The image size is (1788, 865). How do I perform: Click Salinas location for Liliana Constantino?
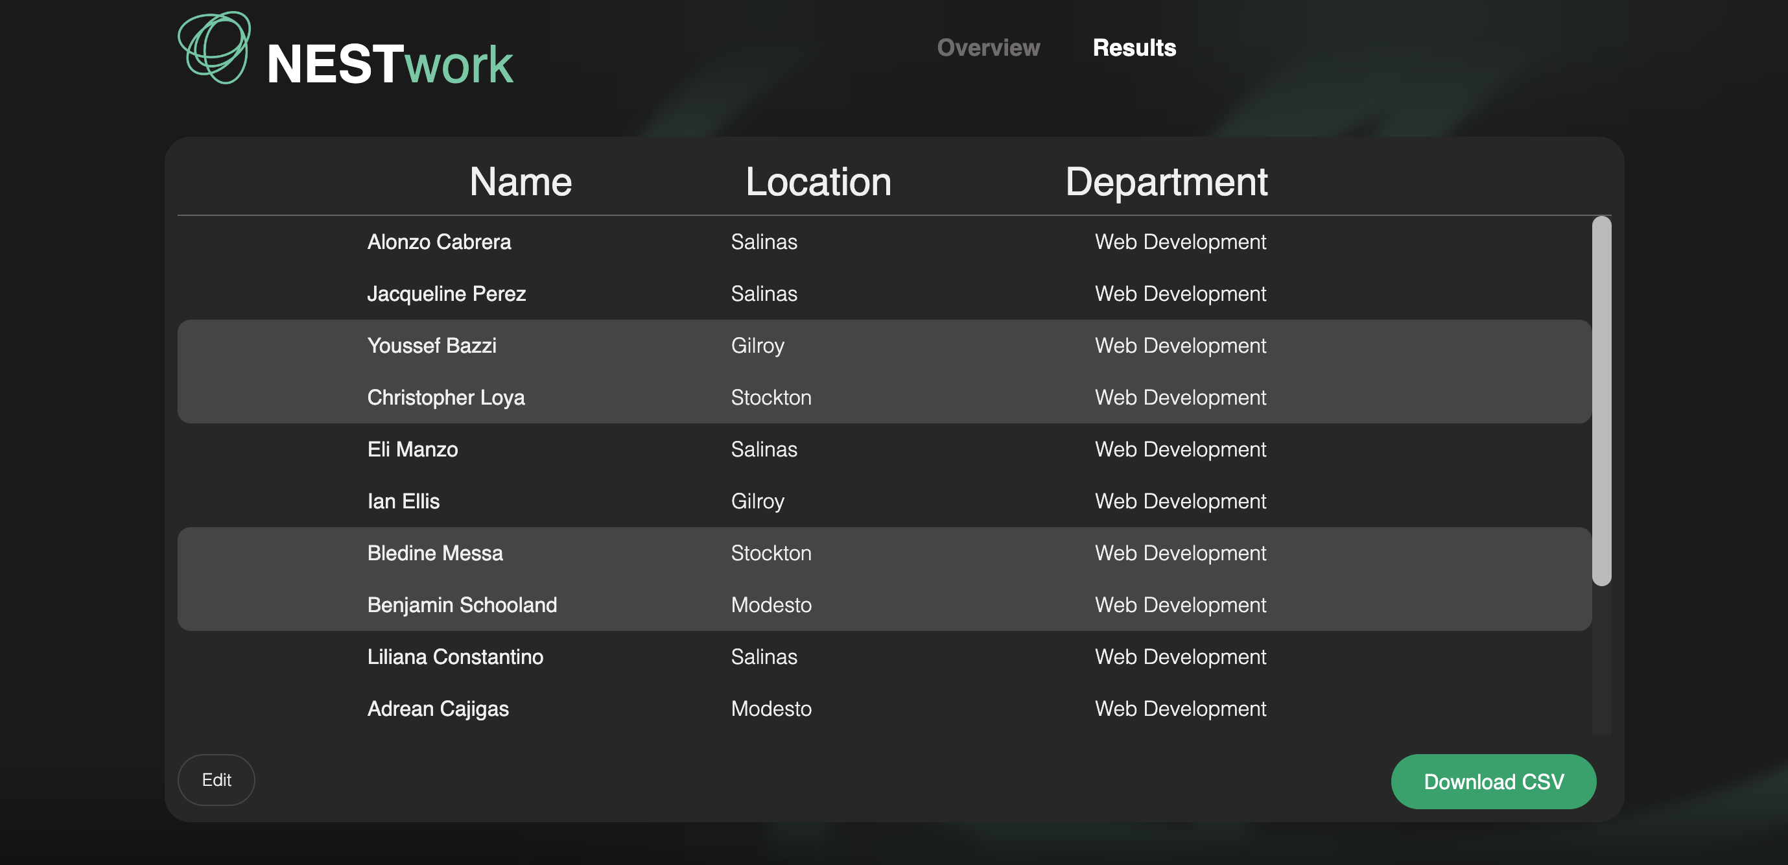(x=764, y=657)
